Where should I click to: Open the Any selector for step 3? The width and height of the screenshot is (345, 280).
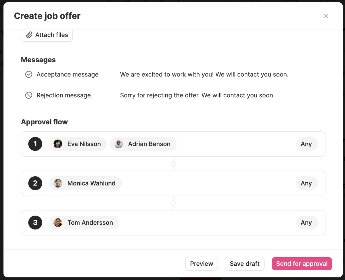click(306, 223)
